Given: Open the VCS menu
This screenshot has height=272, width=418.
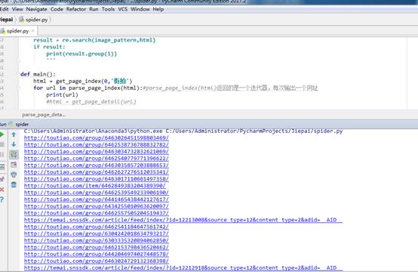Looking at the screenshot, I should 123,9.
